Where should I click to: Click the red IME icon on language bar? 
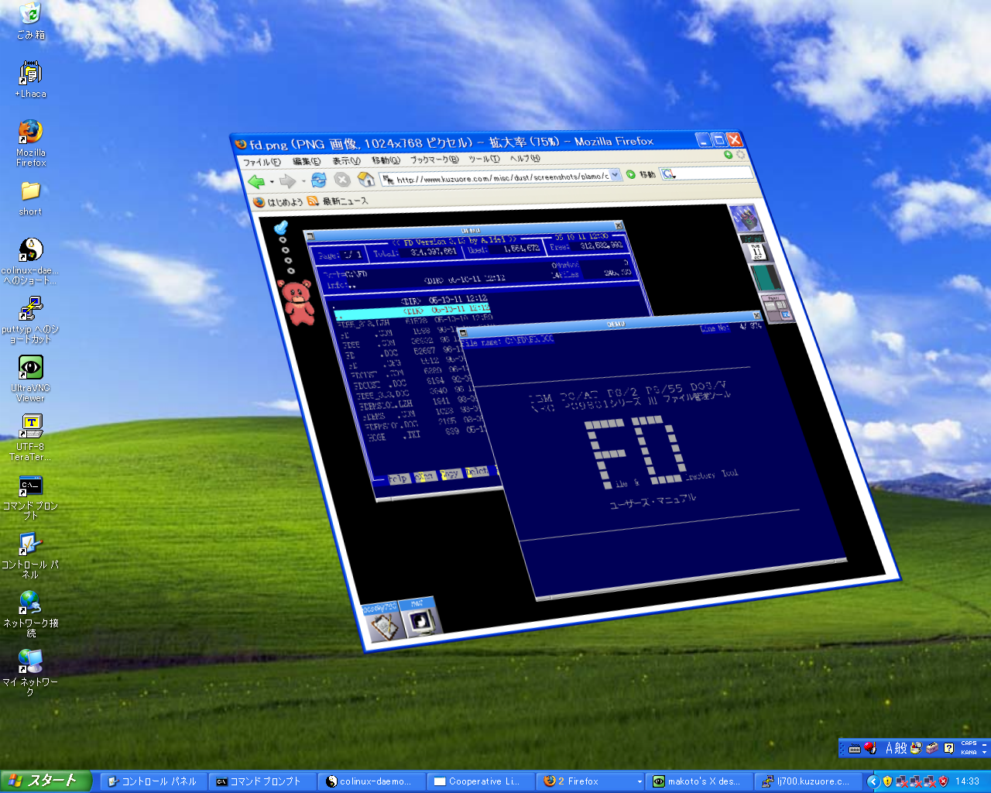point(870,748)
